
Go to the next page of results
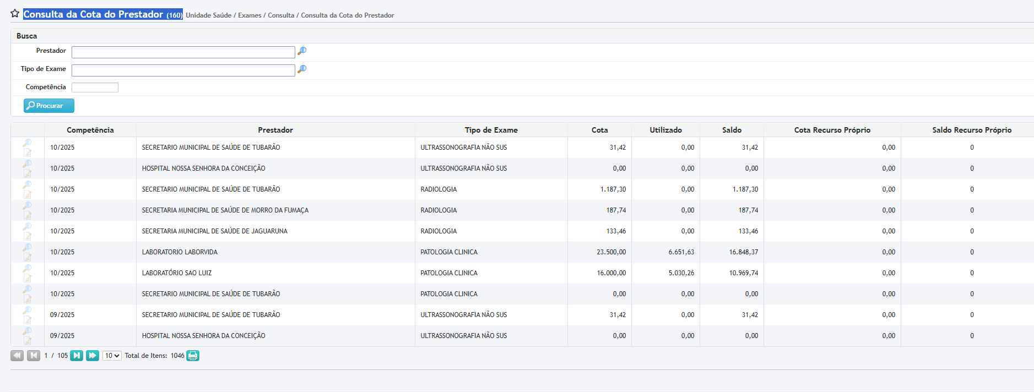point(77,356)
